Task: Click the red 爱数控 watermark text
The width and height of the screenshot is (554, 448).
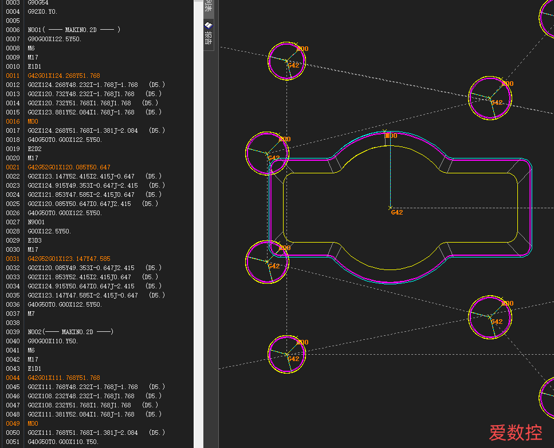Action: 516,433
